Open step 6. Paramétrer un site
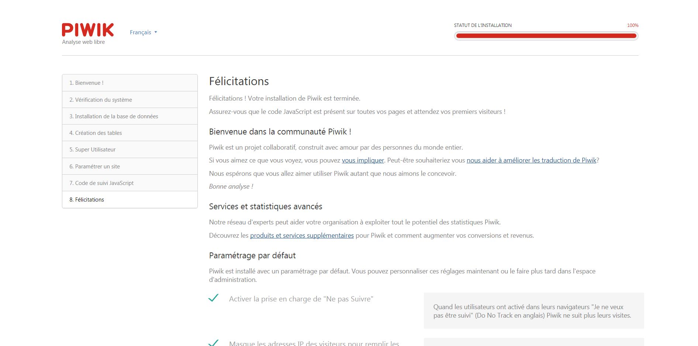 coord(95,167)
